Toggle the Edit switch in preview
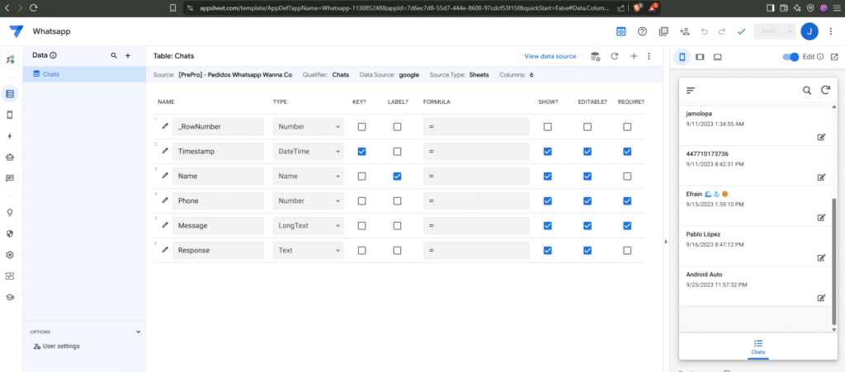This screenshot has width=845, height=372. (791, 57)
